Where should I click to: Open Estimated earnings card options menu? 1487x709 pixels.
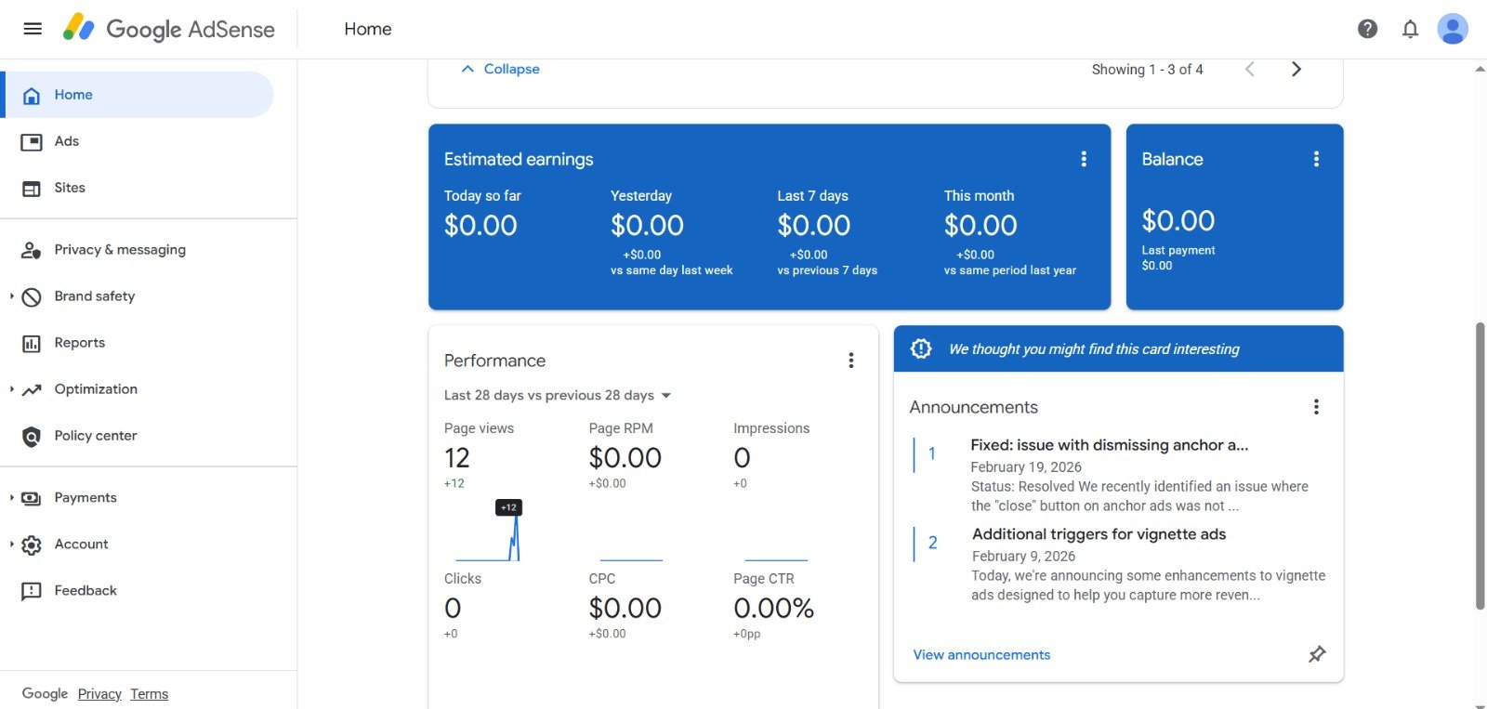tap(1084, 159)
